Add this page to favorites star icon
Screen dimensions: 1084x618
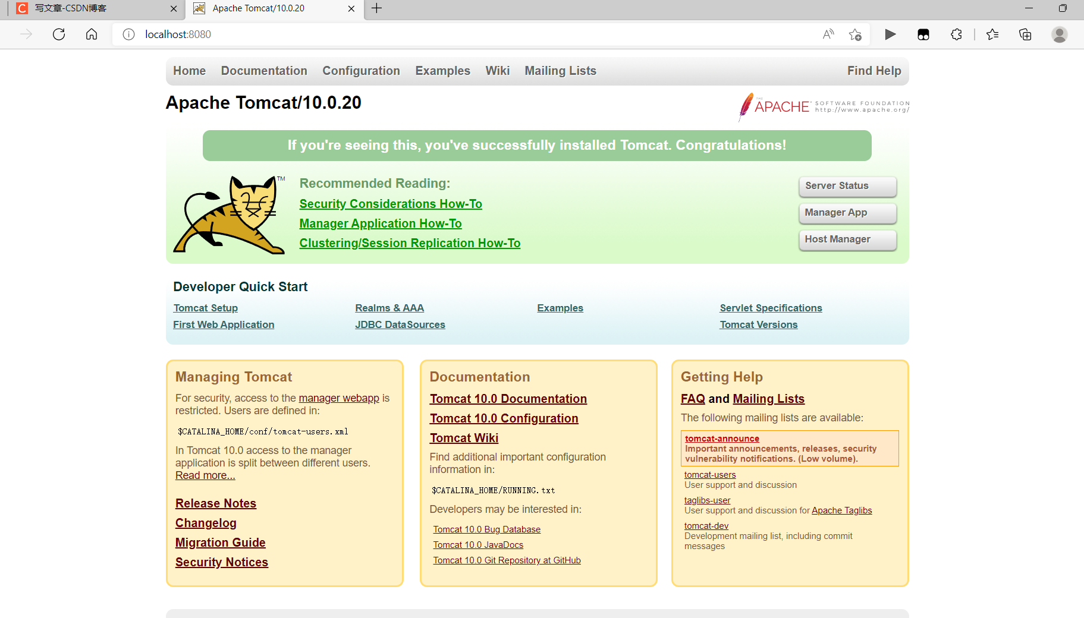click(855, 34)
